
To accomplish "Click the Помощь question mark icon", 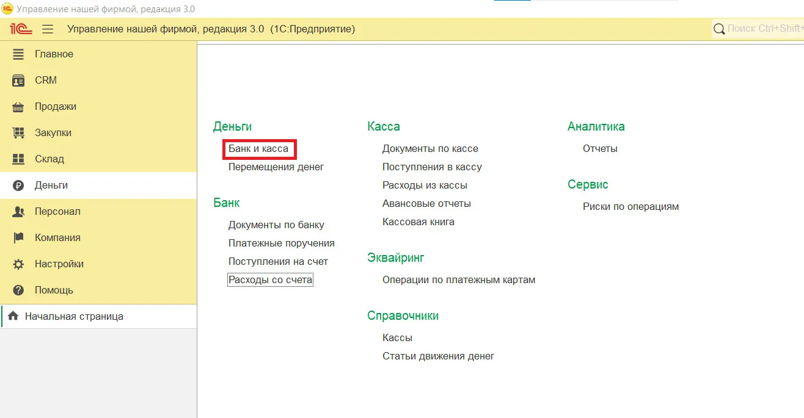I will [18, 290].
